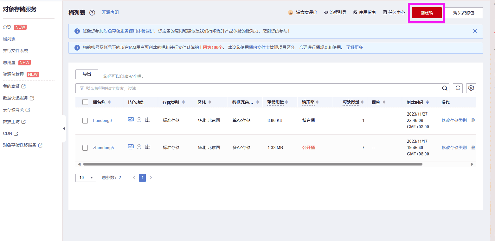The height and width of the screenshot is (241, 495).
Task: Collapse the left navigation sidebar
Action: tap(64, 129)
